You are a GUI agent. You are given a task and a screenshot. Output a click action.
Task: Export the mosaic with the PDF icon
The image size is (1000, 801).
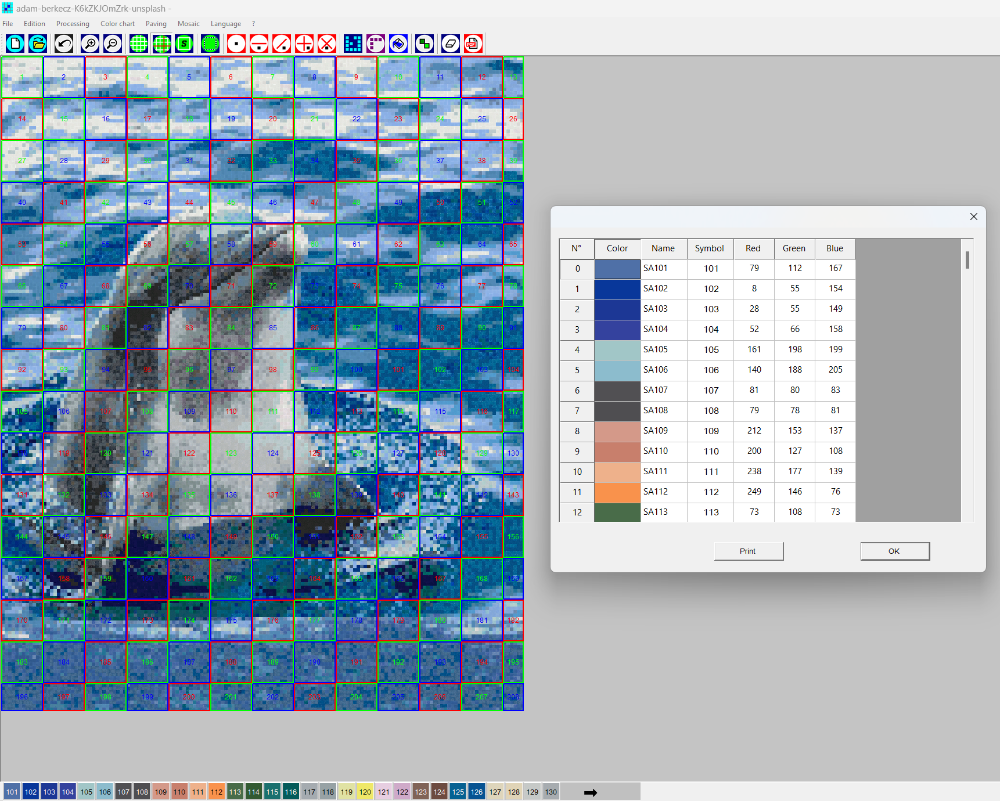pyautogui.click(x=473, y=43)
